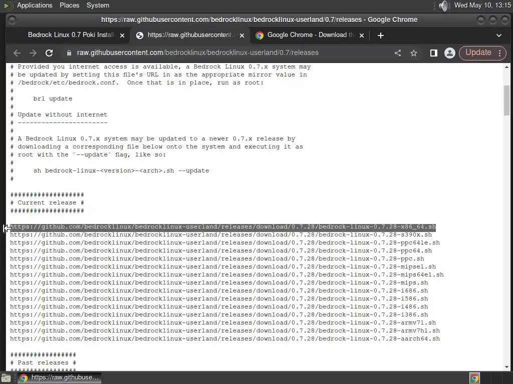513x384 pixels.
Task: Click the address bar URL field
Action: coord(197,52)
